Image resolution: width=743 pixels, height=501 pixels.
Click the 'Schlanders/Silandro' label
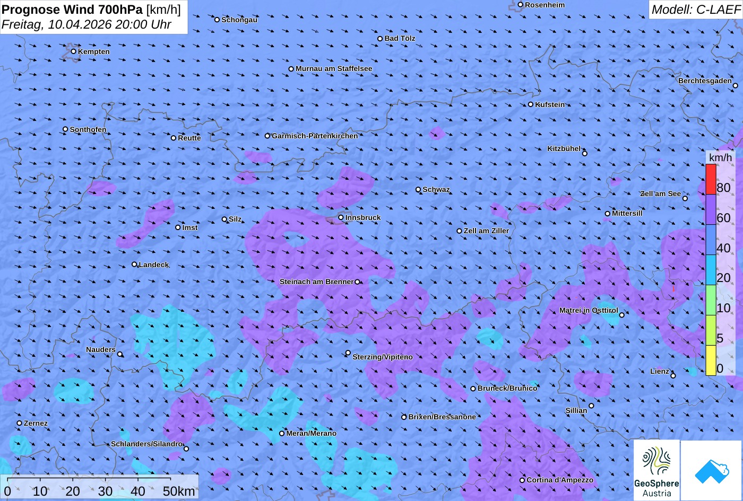146,444
